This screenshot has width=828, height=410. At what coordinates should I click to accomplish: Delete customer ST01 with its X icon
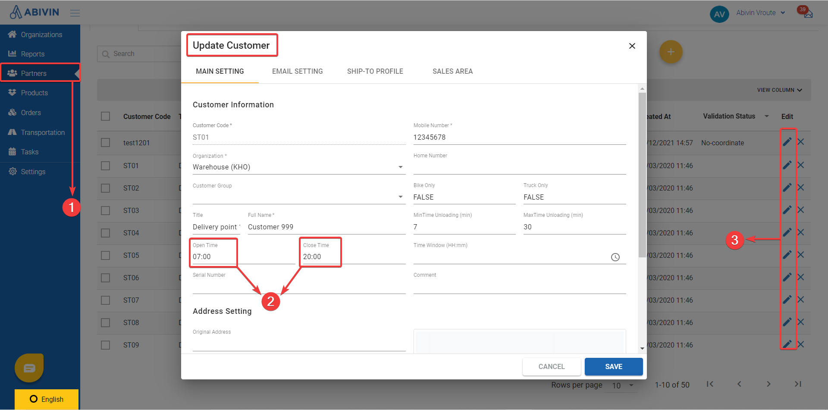click(x=801, y=165)
